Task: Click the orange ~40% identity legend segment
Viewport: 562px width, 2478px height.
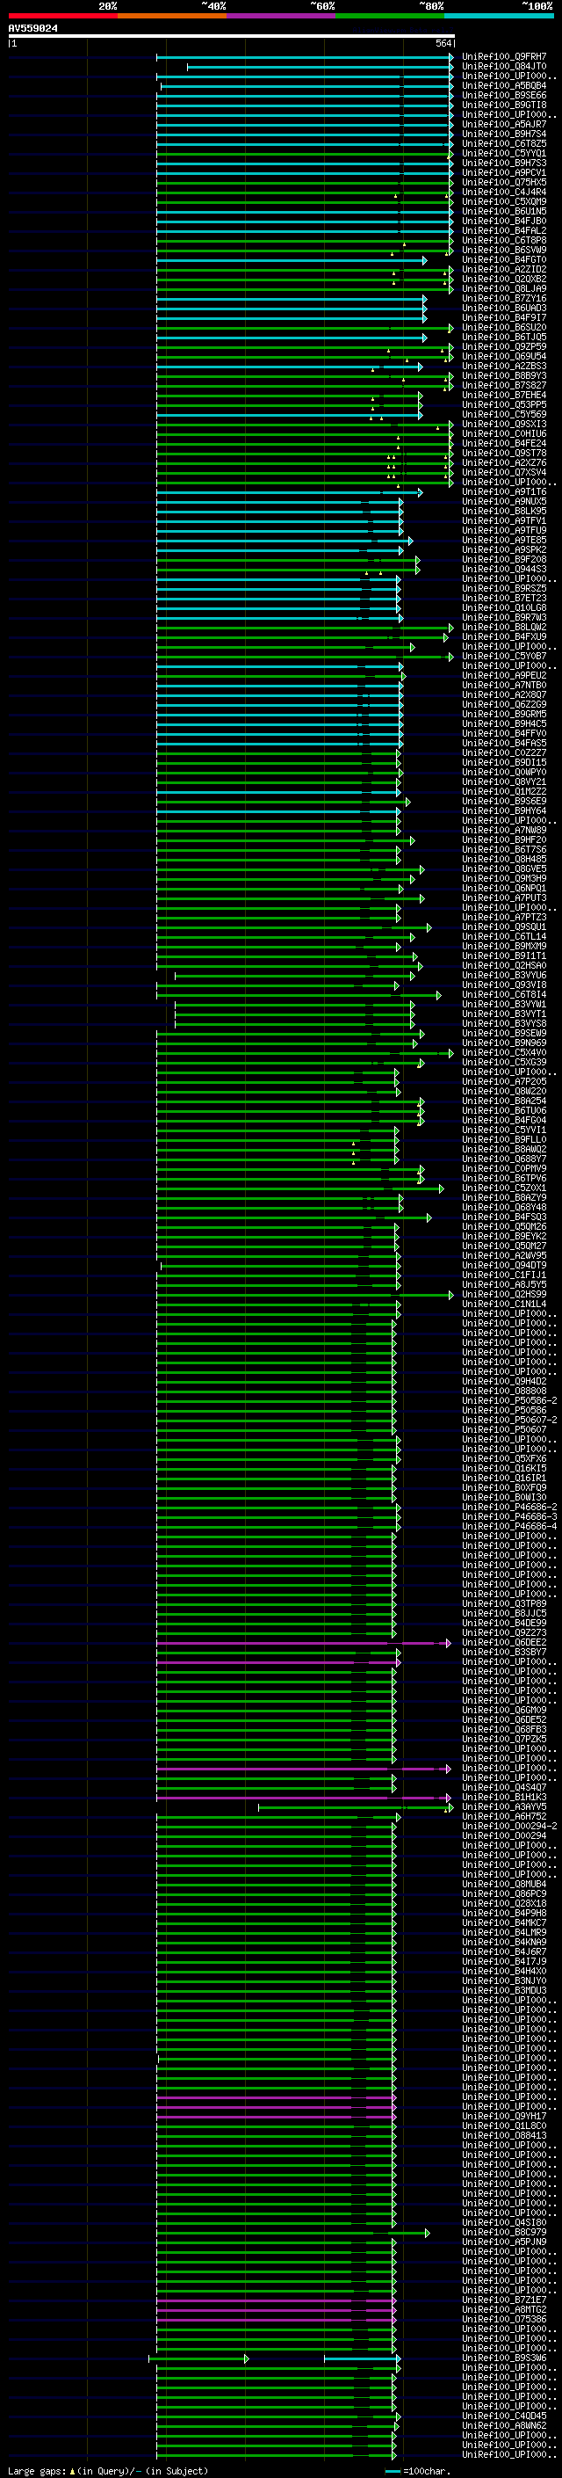Action: (x=172, y=16)
